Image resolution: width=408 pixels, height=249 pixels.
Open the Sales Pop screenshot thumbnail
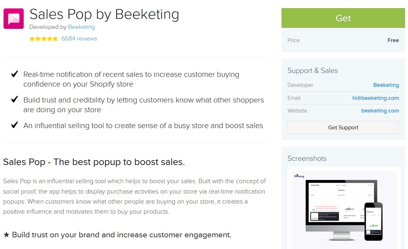pos(344,208)
